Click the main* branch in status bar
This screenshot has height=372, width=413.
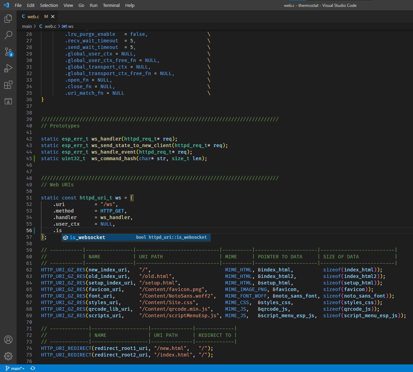(15, 368)
